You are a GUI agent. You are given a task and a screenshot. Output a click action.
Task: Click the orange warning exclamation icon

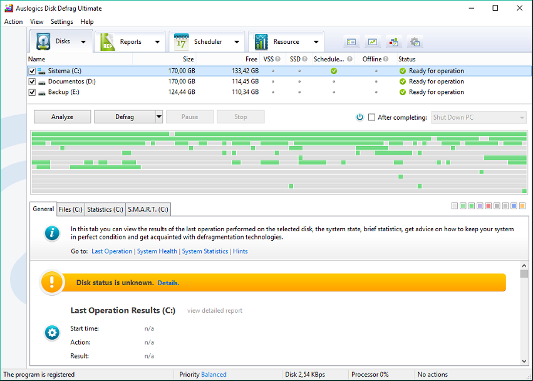(51, 281)
